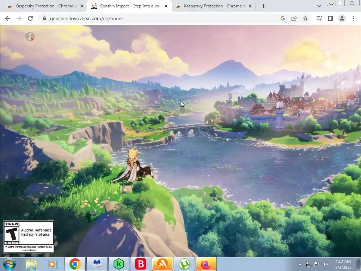Open Firefox from the taskbar
The width and height of the screenshot is (361, 271).
(206, 264)
